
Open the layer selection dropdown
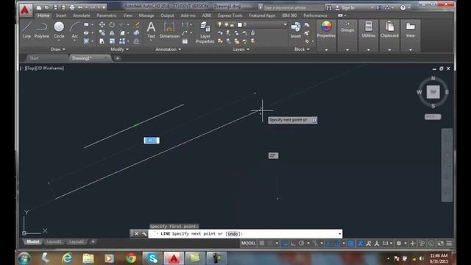pos(285,24)
